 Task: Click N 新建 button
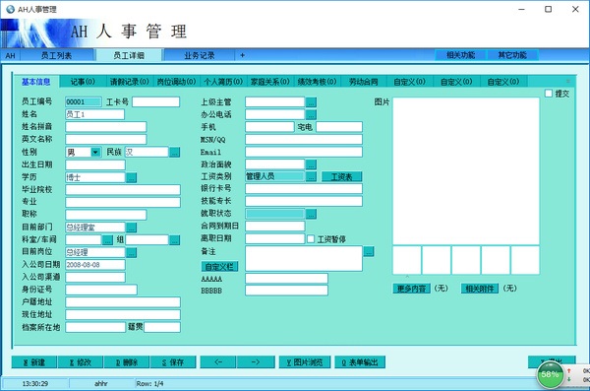[x=34, y=362]
